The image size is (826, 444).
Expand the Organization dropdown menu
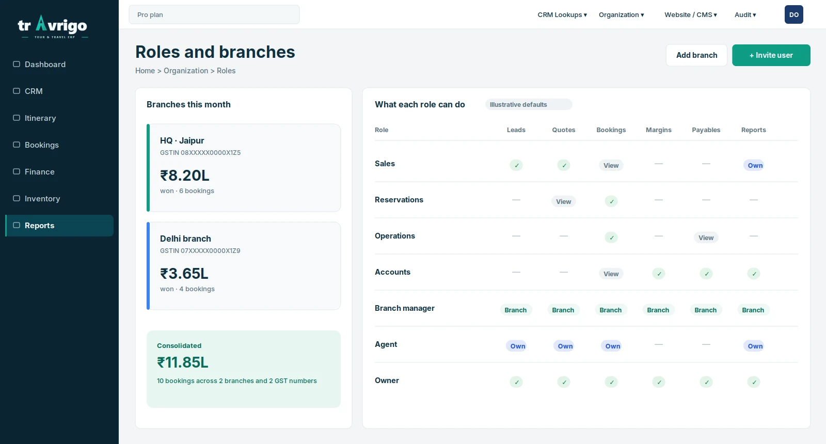(621, 14)
